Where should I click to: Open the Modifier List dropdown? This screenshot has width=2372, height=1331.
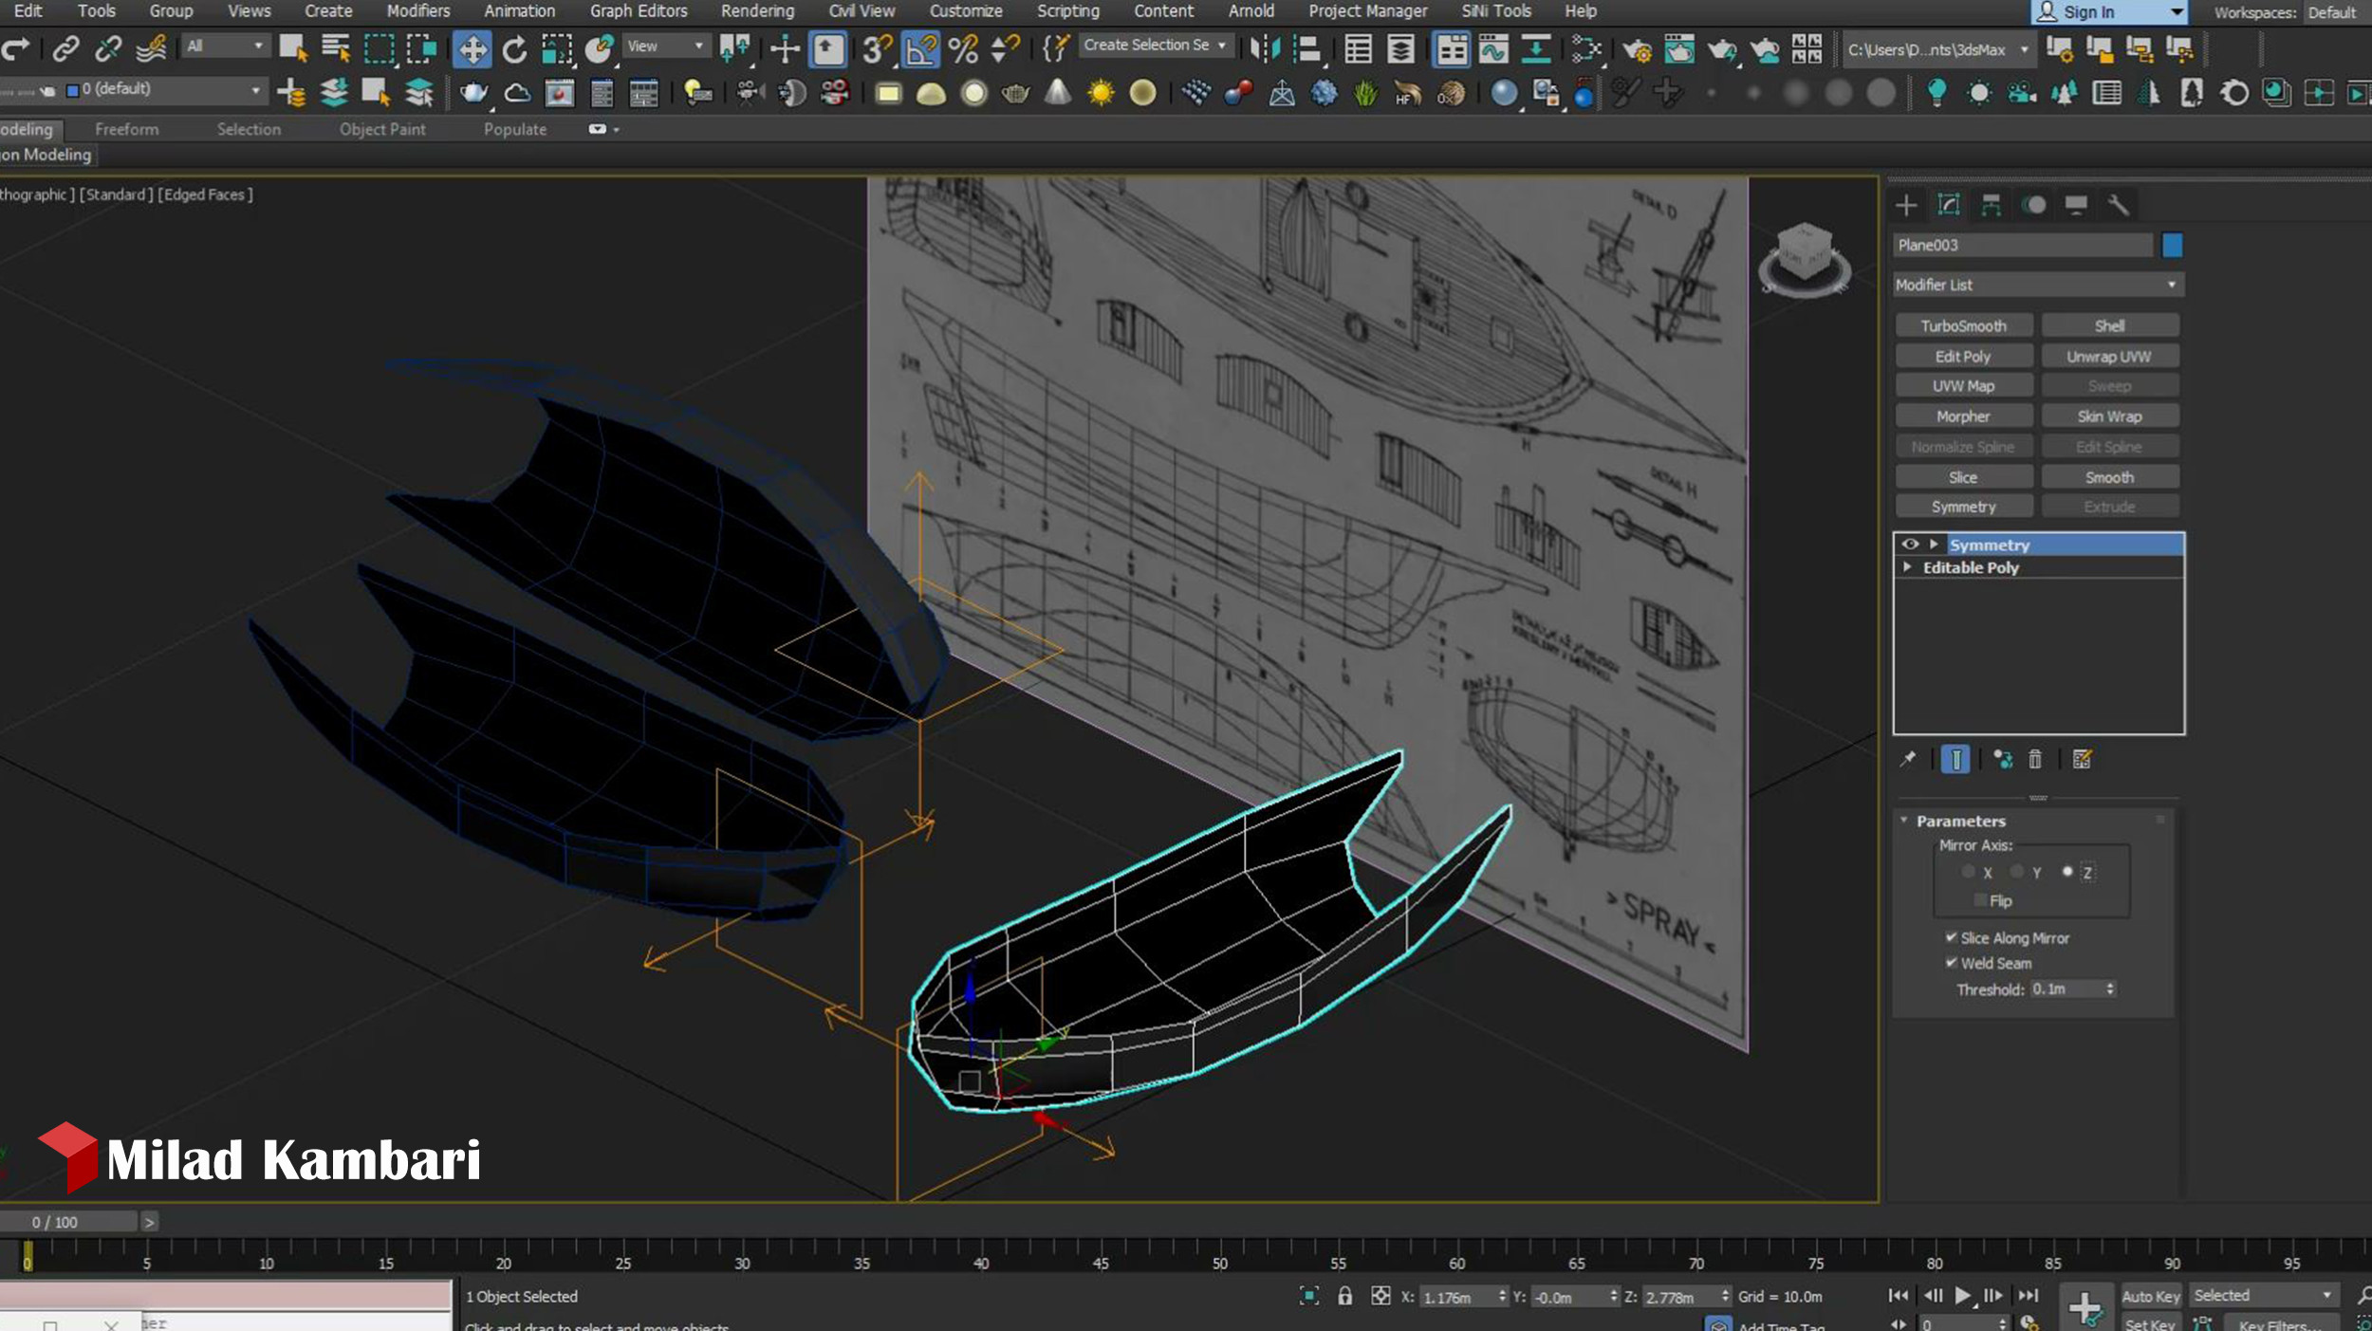point(2037,285)
